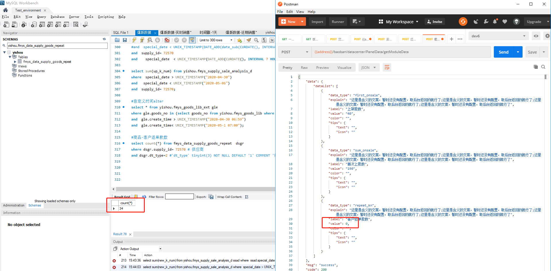The width and height of the screenshot is (551, 271).
Task: Toggle the Result Grid view icon
Action: click(136, 197)
